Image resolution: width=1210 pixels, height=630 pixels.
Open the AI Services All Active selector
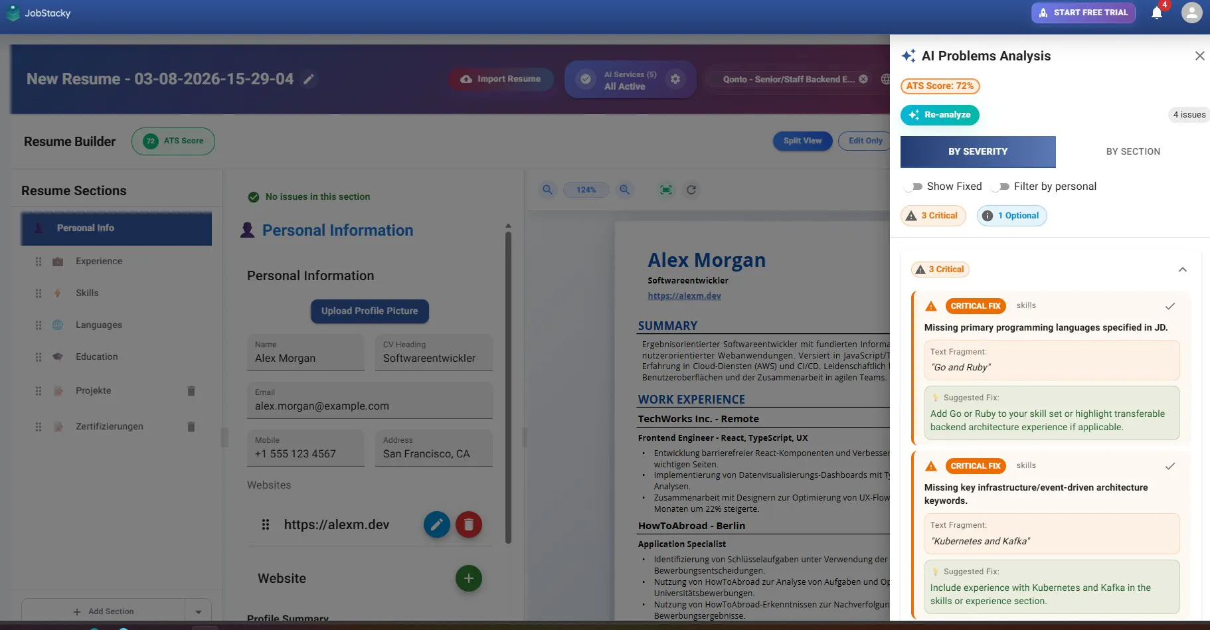coord(630,80)
